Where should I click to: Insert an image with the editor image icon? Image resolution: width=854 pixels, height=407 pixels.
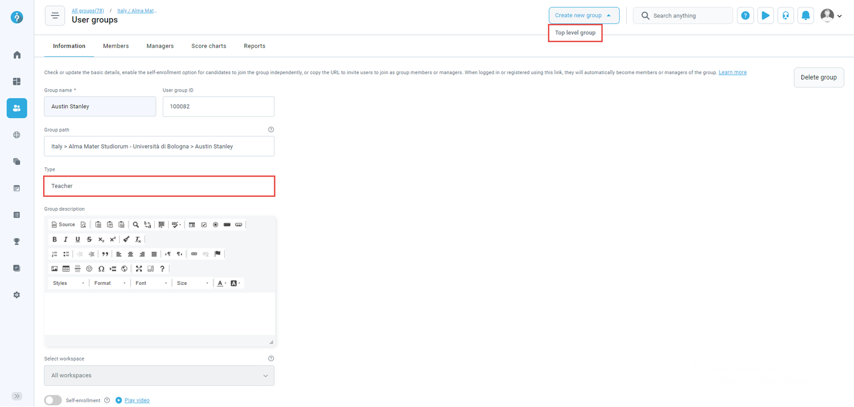coord(54,269)
